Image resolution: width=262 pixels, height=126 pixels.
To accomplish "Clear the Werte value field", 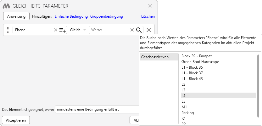I will (132, 30).
